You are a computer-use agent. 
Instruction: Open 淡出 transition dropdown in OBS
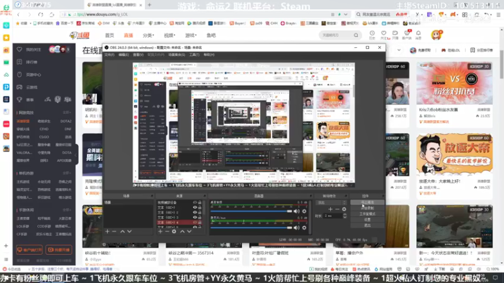(331, 203)
